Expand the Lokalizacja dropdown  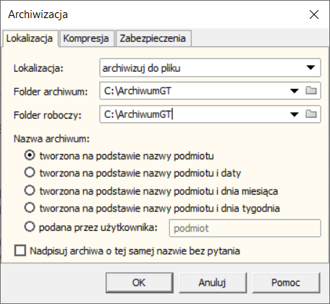(x=310, y=68)
